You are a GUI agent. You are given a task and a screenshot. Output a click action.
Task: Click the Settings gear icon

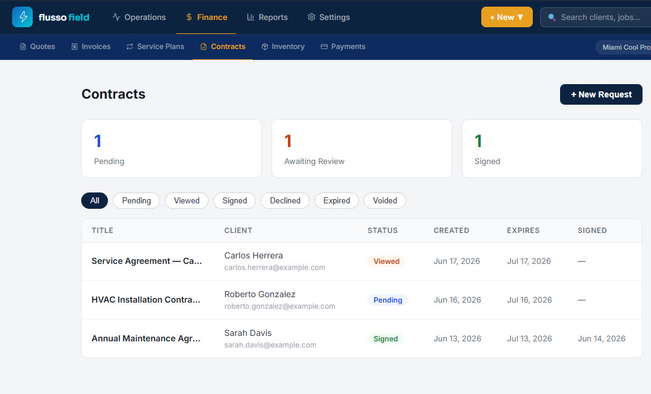point(312,17)
